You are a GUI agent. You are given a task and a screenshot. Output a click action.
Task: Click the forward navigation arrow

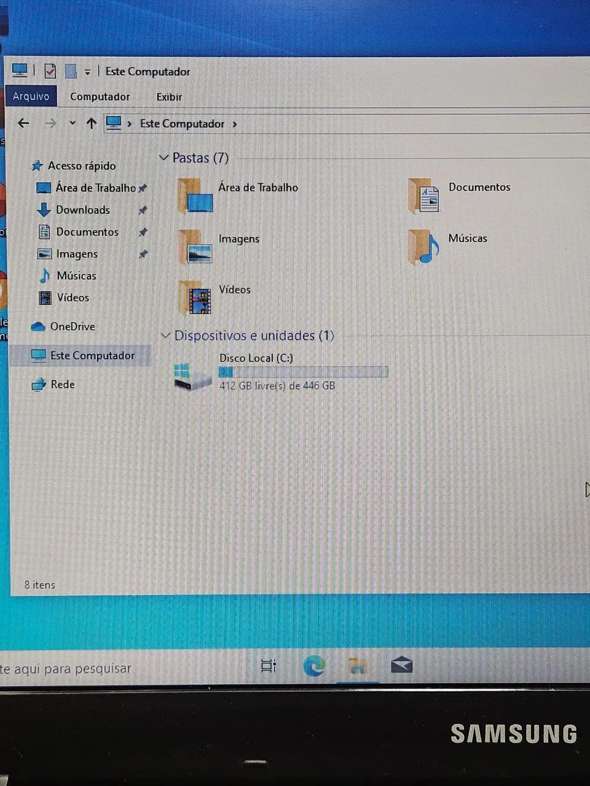[x=50, y=123]
